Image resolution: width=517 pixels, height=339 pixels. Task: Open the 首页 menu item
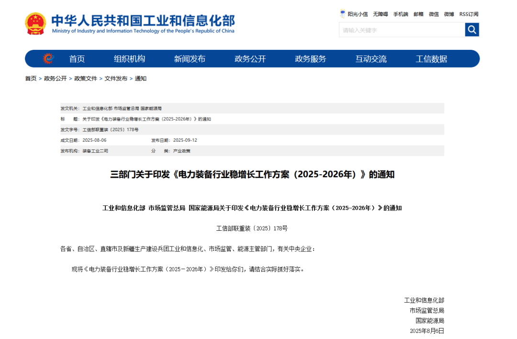tap(77, 58)
